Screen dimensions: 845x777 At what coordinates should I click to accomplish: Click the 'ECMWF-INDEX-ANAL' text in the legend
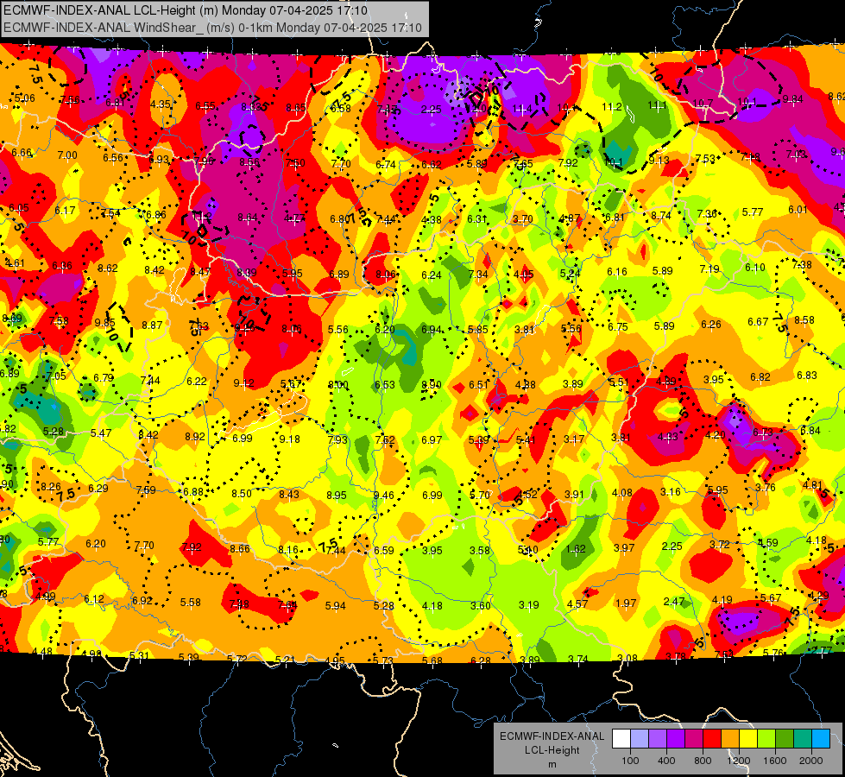552,736
